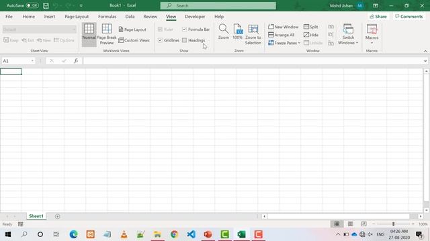Open Google Chrome from taskbar
The width and height of the screenshot is (430, 241).
174,234
